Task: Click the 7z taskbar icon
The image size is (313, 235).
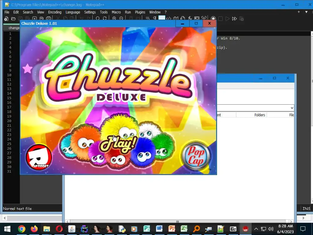Action: pyautogui.click(x=233, y=229)
